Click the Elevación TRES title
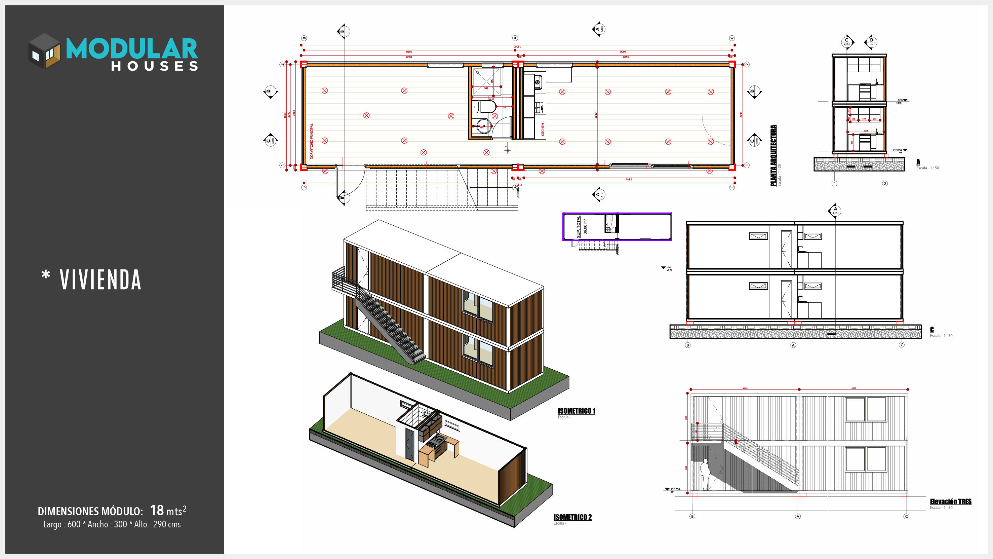 (x=950, y=501)
